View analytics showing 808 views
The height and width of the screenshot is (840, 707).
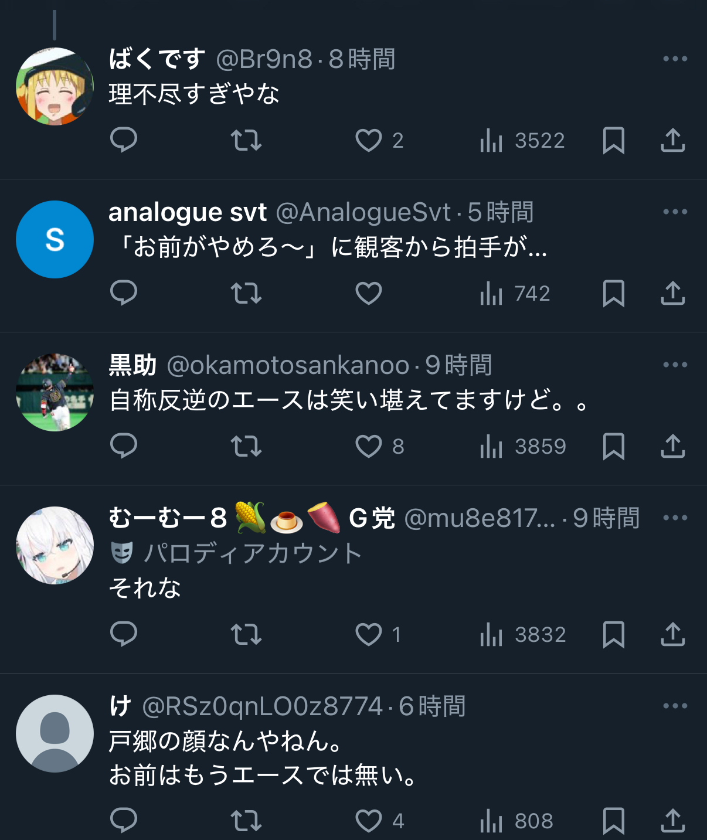pyautogui.click(x=516, y=821)
